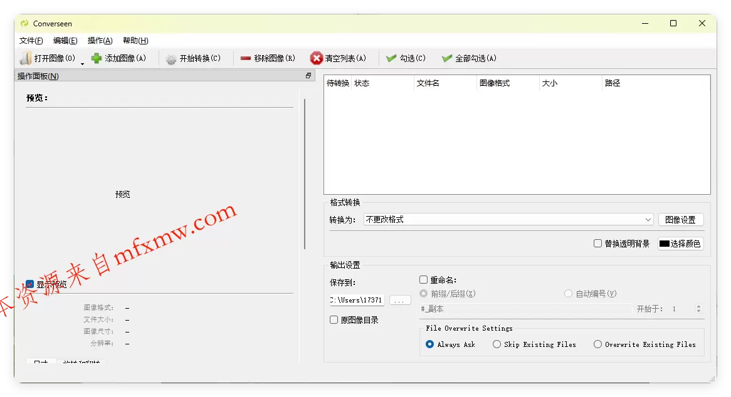
Task: Click the 大小 column header
Action: [571, 83]
